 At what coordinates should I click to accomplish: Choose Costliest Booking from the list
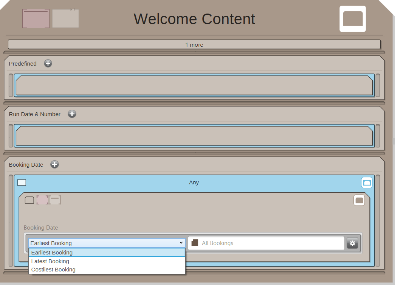(x=107, y=270)
